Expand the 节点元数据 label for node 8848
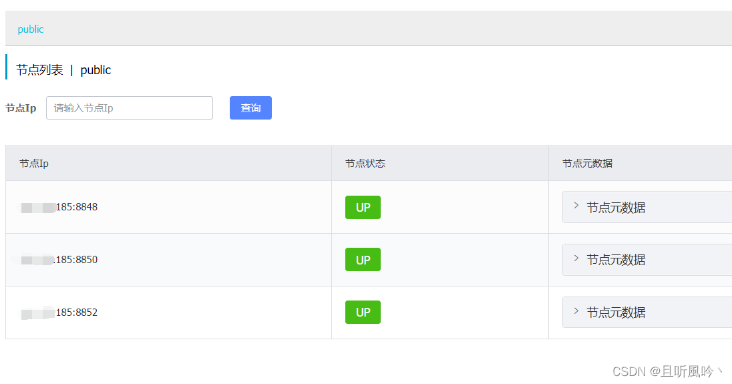The height and width of the screenshot is (384, 732). tap(616, 208)
